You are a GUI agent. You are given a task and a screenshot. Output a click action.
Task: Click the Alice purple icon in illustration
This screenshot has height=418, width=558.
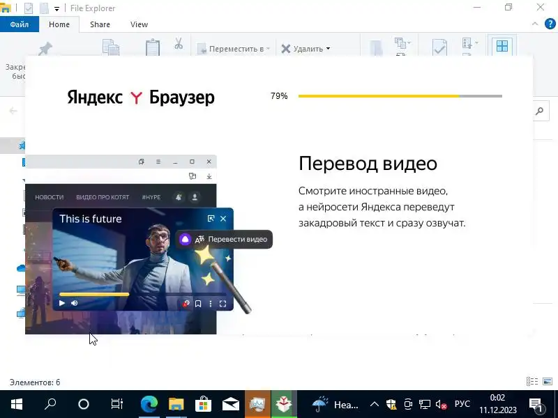point(185,239)
